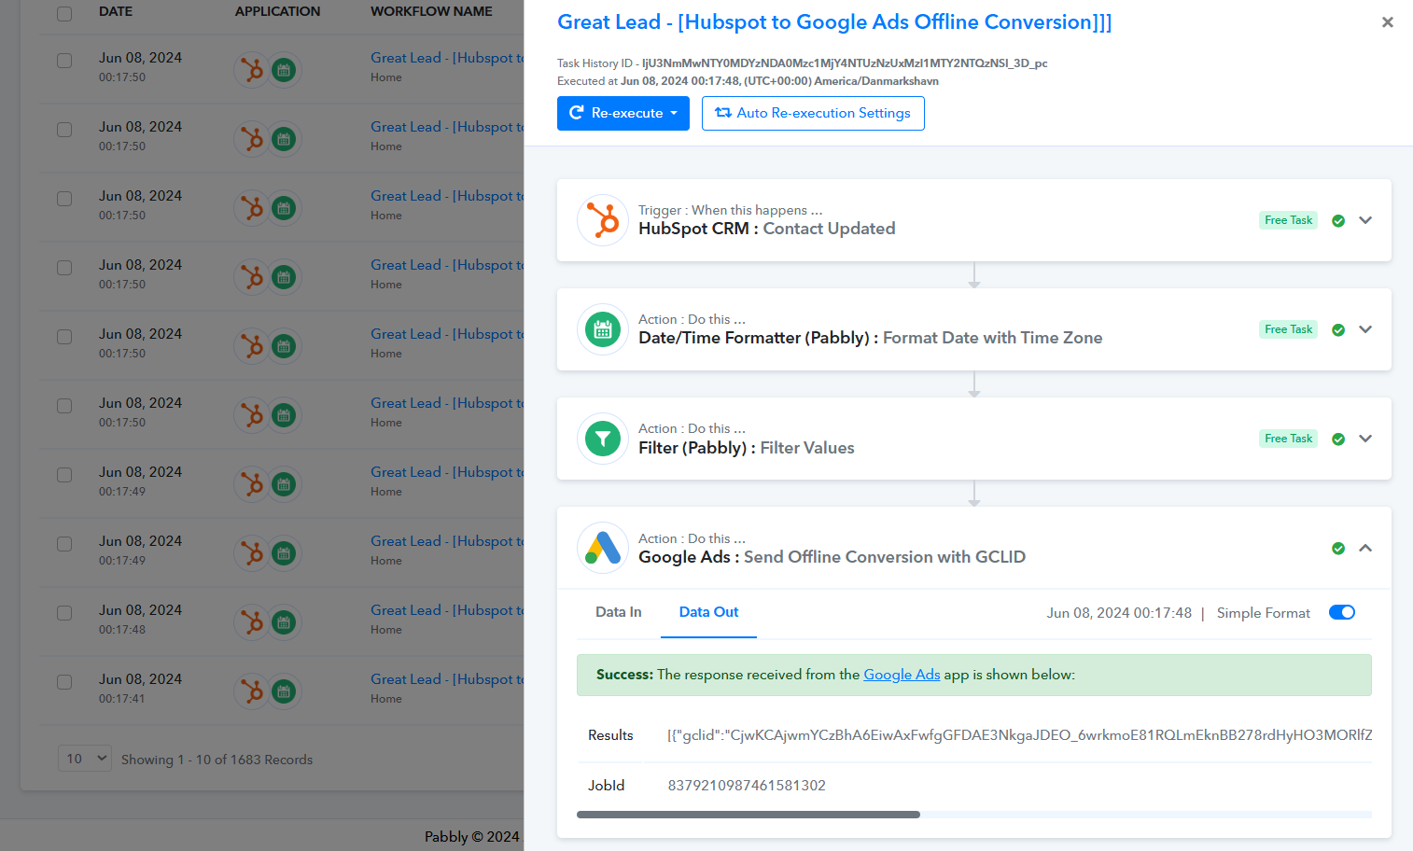Tick the select-all checkbox in table header
The height and width of the screenshot is (851, 1413).
click(x=64, y=14)
